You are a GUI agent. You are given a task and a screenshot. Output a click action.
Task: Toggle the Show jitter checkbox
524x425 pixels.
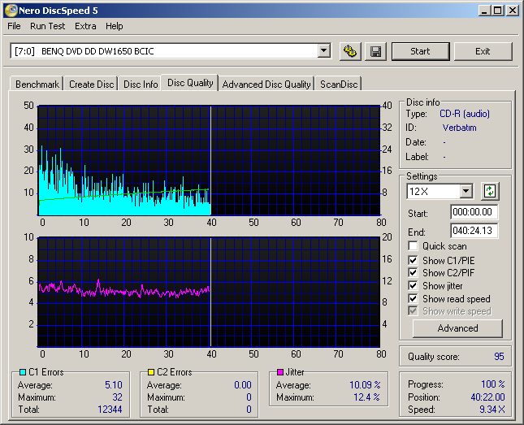(x=414, y=286)
